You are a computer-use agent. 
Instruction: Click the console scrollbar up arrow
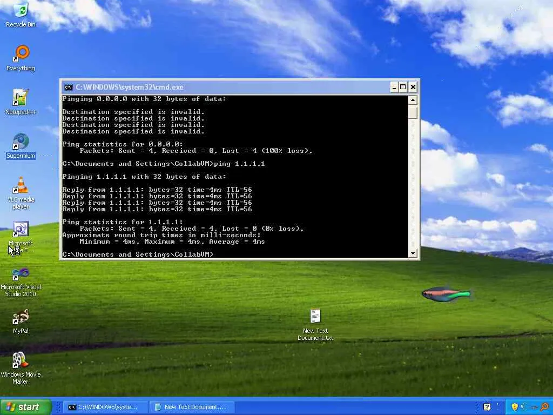click(x=413, y=100)
